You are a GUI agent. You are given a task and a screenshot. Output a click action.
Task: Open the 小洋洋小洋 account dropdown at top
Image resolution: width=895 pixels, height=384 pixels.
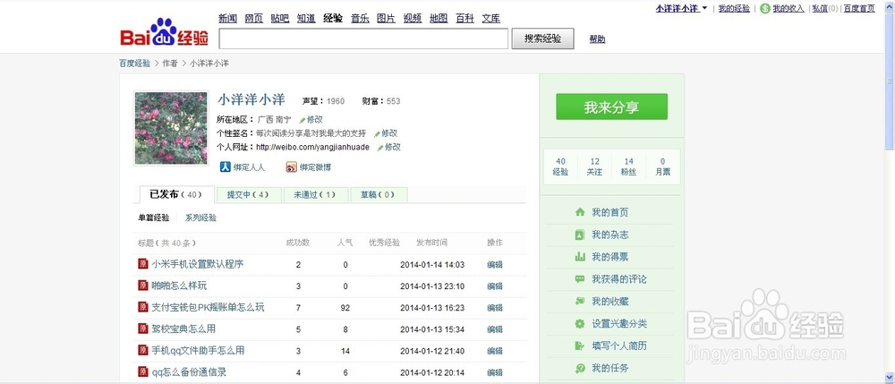681,8
